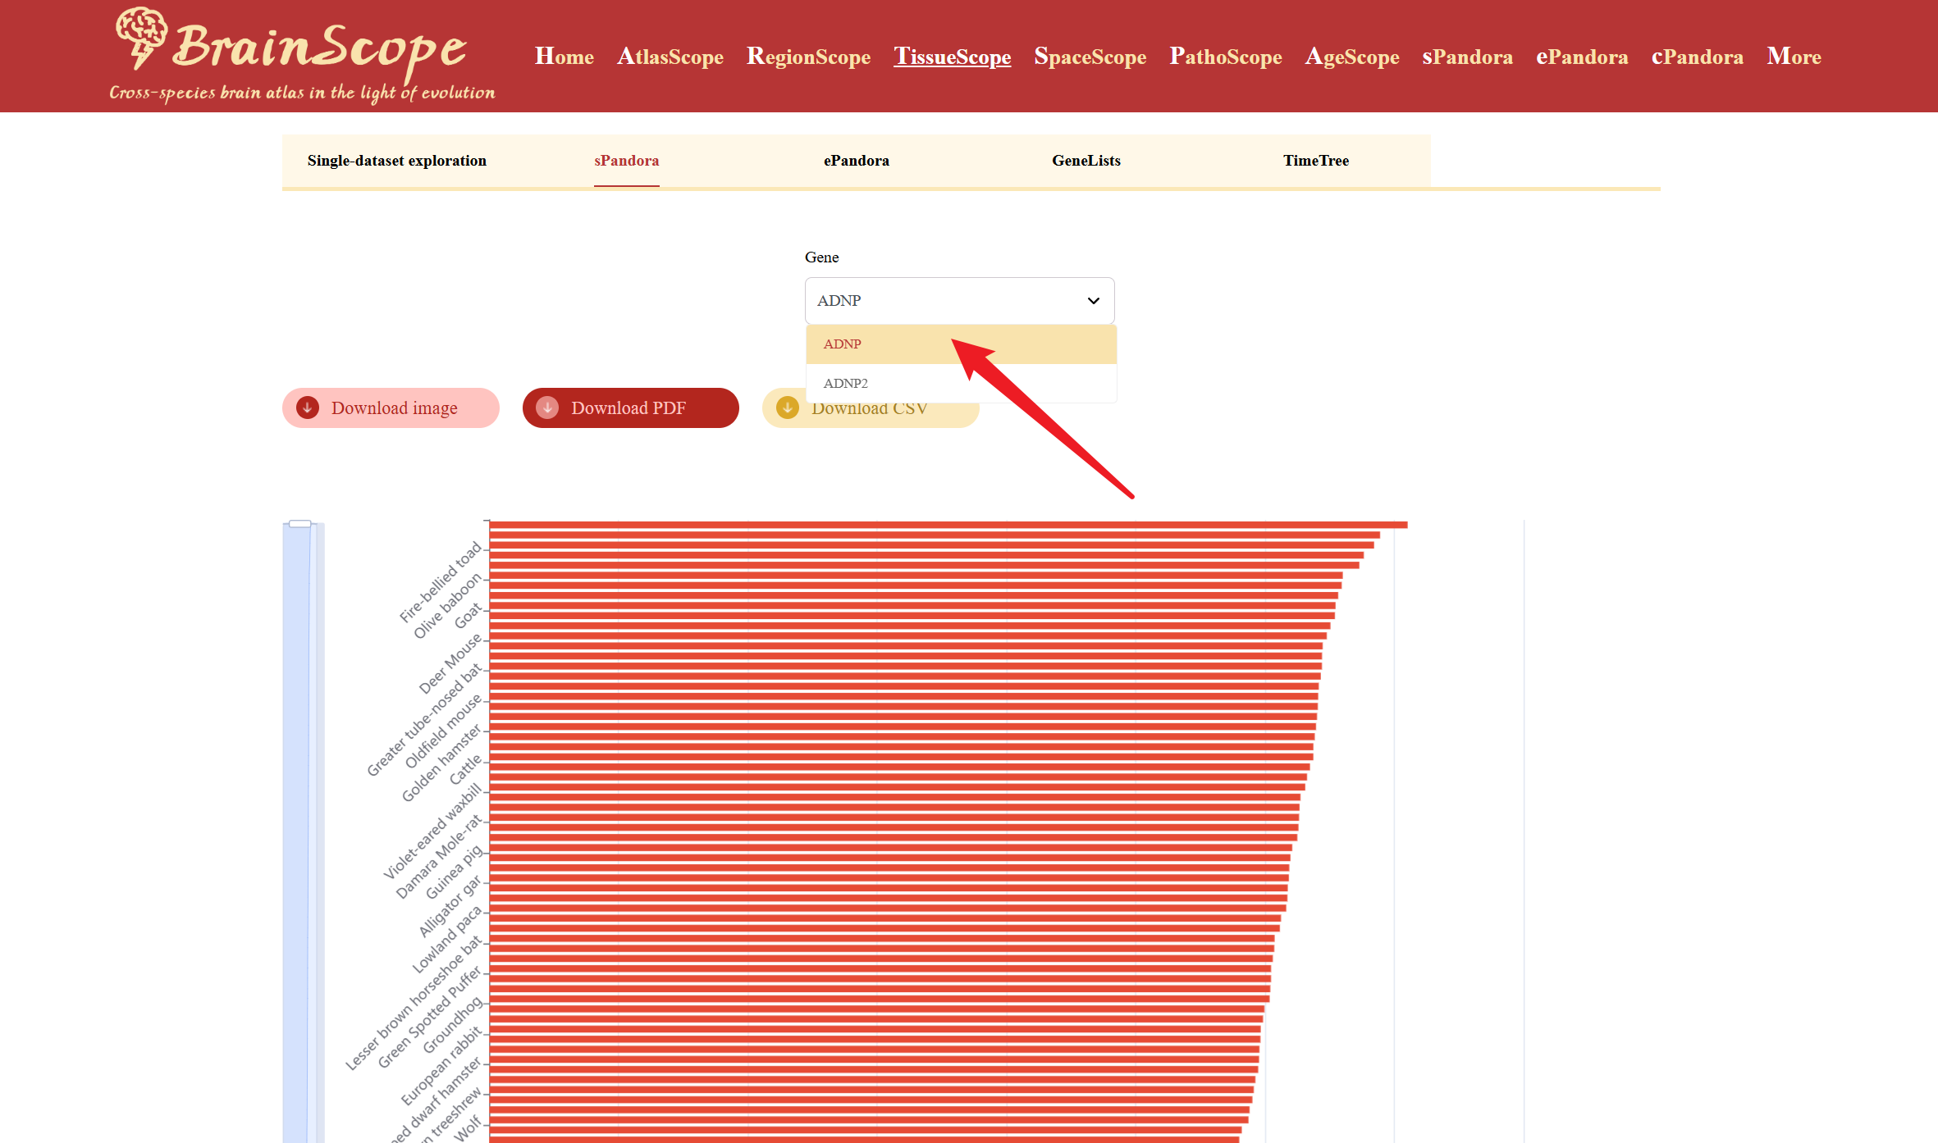
Task: Click the European rabbit axis label
Action: (441, 1065)
